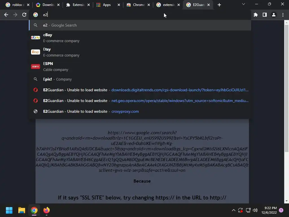Choose the ESPN suggestion
Viewport: 289px width, 217px height.
(x=140, y=67)
